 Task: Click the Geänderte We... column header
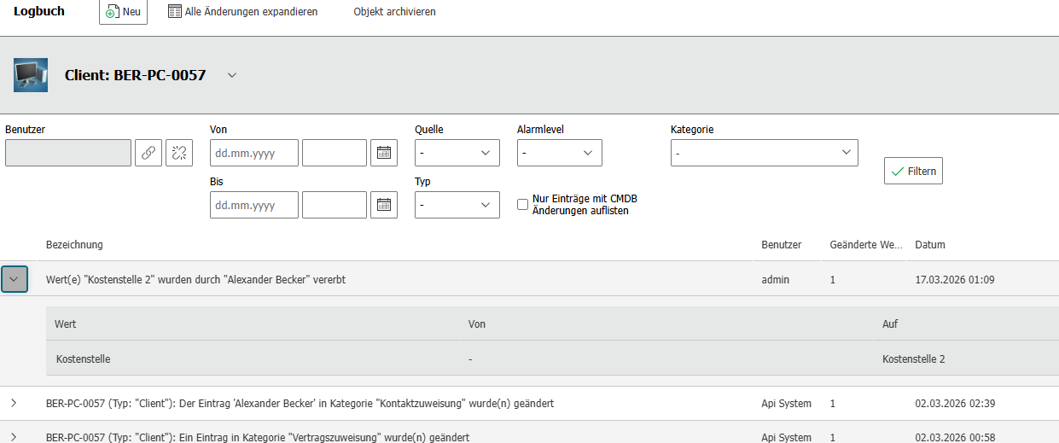coord(866,245)
